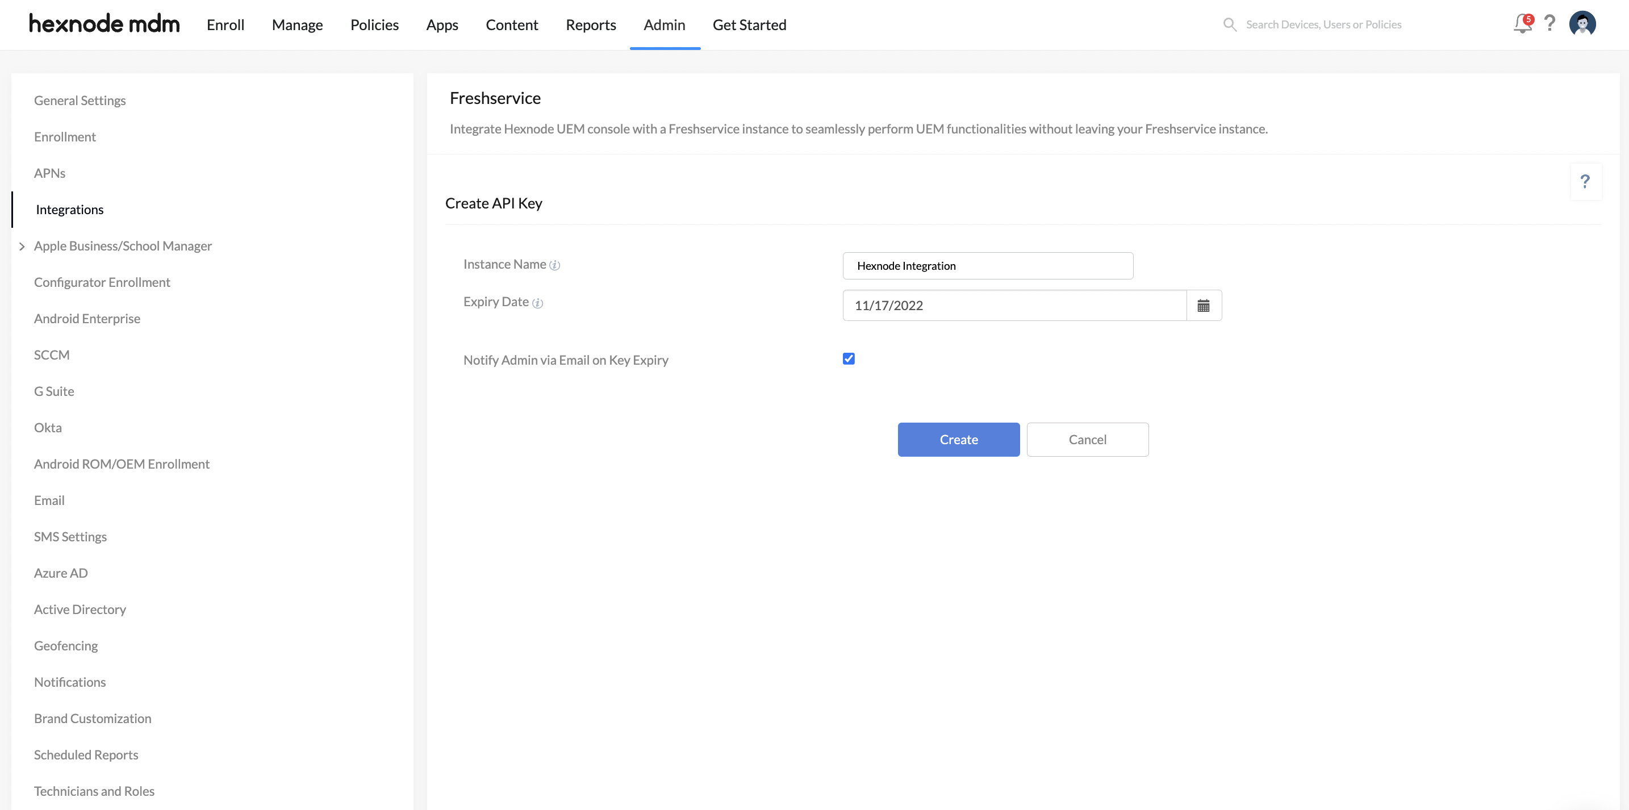The height and width of the screenshot is (810, 1629).
Task: Click the hexnode mdm logo
Action: coord(105,24)
